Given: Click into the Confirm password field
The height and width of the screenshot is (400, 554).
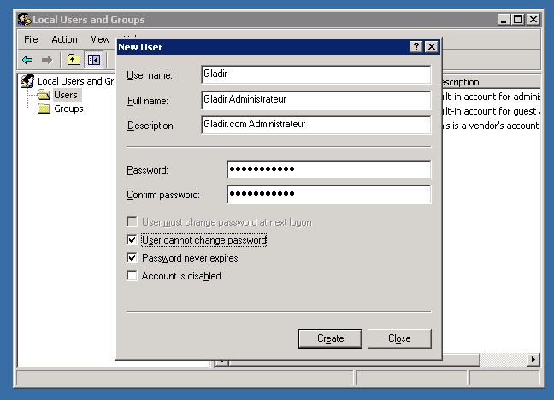Looking at the screenshot, I should [x=328, y=194].
